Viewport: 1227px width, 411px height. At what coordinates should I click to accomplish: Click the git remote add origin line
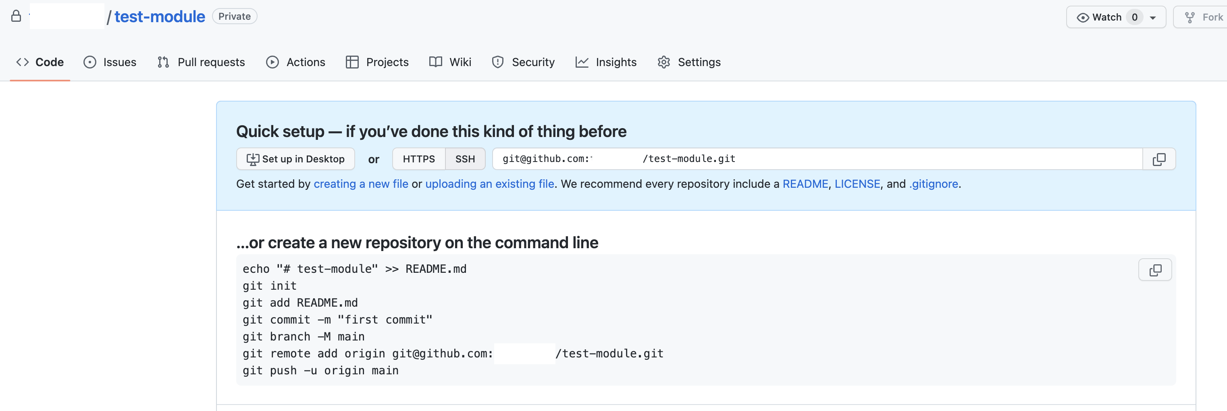tap(453, 353)
